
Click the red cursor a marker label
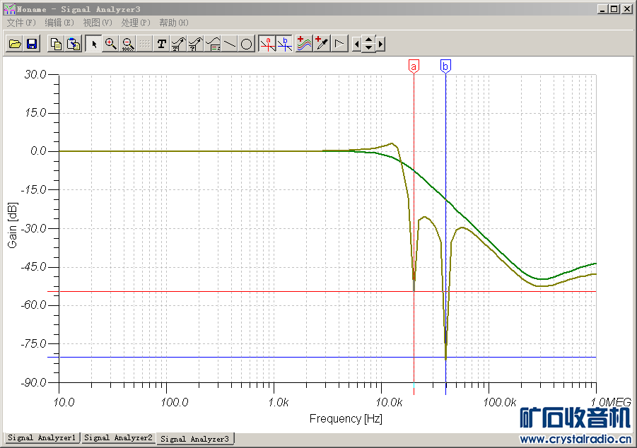pos(414,66)
